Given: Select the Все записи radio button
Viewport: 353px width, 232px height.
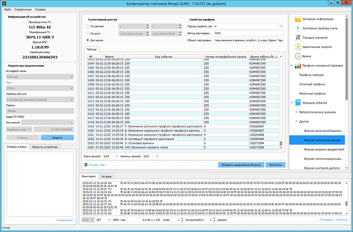Looking at the screenshot, I should (x=87, y=40).
